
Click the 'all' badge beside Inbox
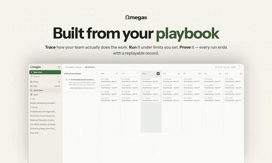tap(59, 82)
